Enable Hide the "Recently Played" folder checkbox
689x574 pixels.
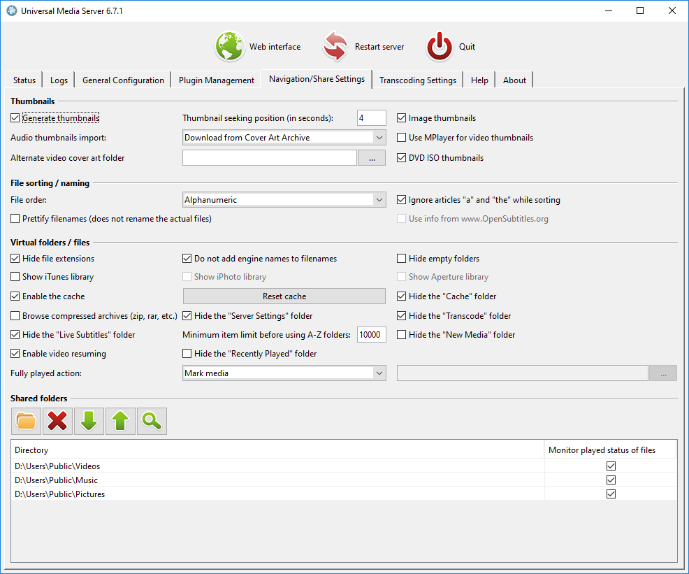[187, 353]
